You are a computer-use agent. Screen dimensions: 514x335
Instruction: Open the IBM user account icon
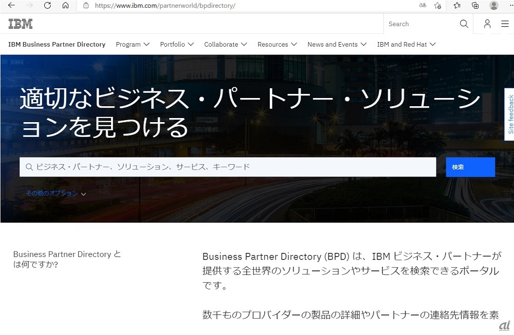coord(487,24)
